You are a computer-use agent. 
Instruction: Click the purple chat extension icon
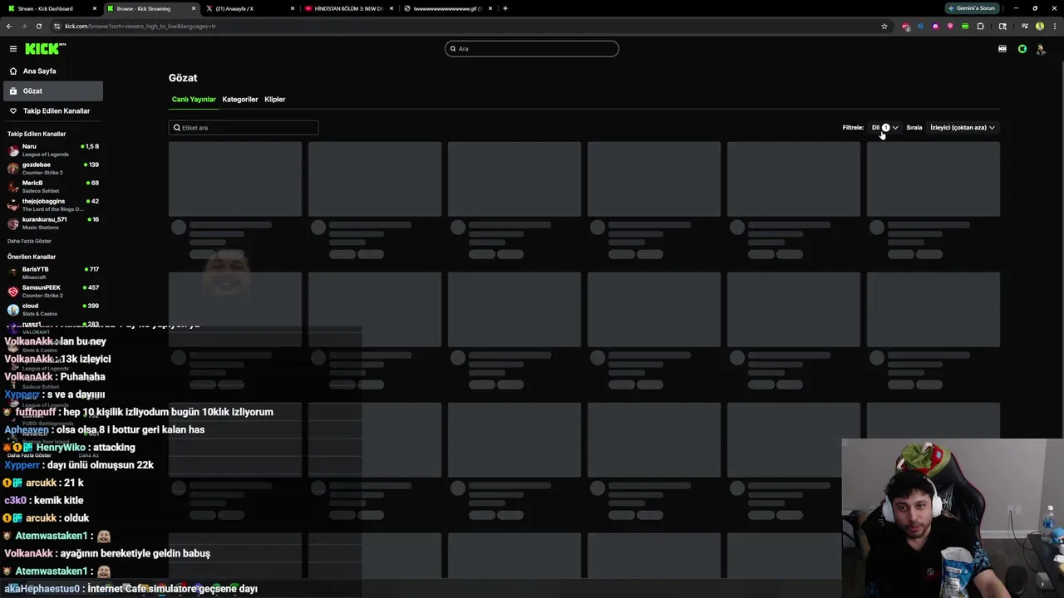point(935,26)
